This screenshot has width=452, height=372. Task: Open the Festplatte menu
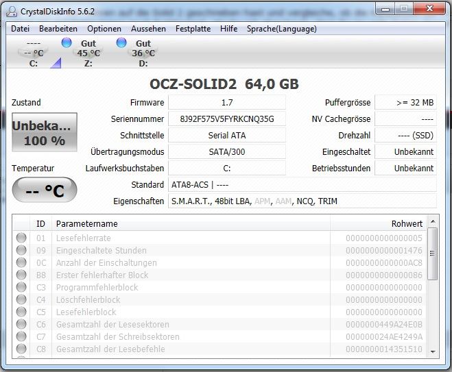tap(193, 29)
